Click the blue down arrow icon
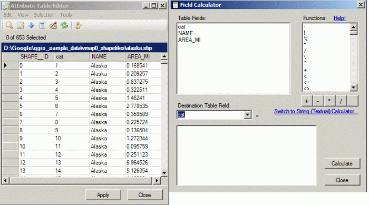 (31, 25)
